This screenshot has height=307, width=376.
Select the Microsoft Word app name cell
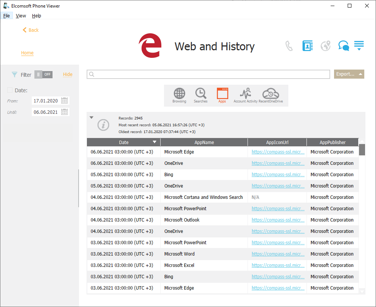(x=179, y=254)
